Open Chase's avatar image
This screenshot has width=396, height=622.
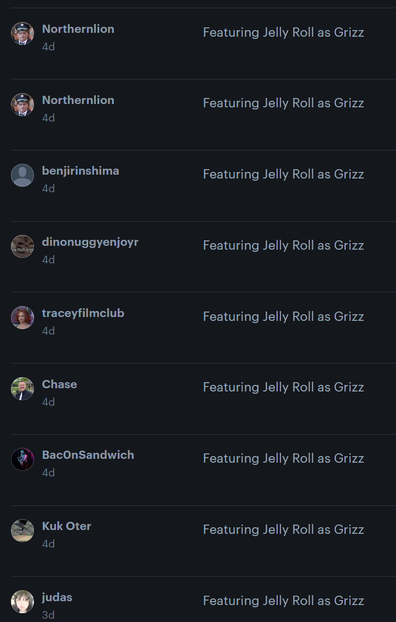click(x=22, y=389)
